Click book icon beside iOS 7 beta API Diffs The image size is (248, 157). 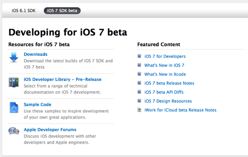(139, 92)
